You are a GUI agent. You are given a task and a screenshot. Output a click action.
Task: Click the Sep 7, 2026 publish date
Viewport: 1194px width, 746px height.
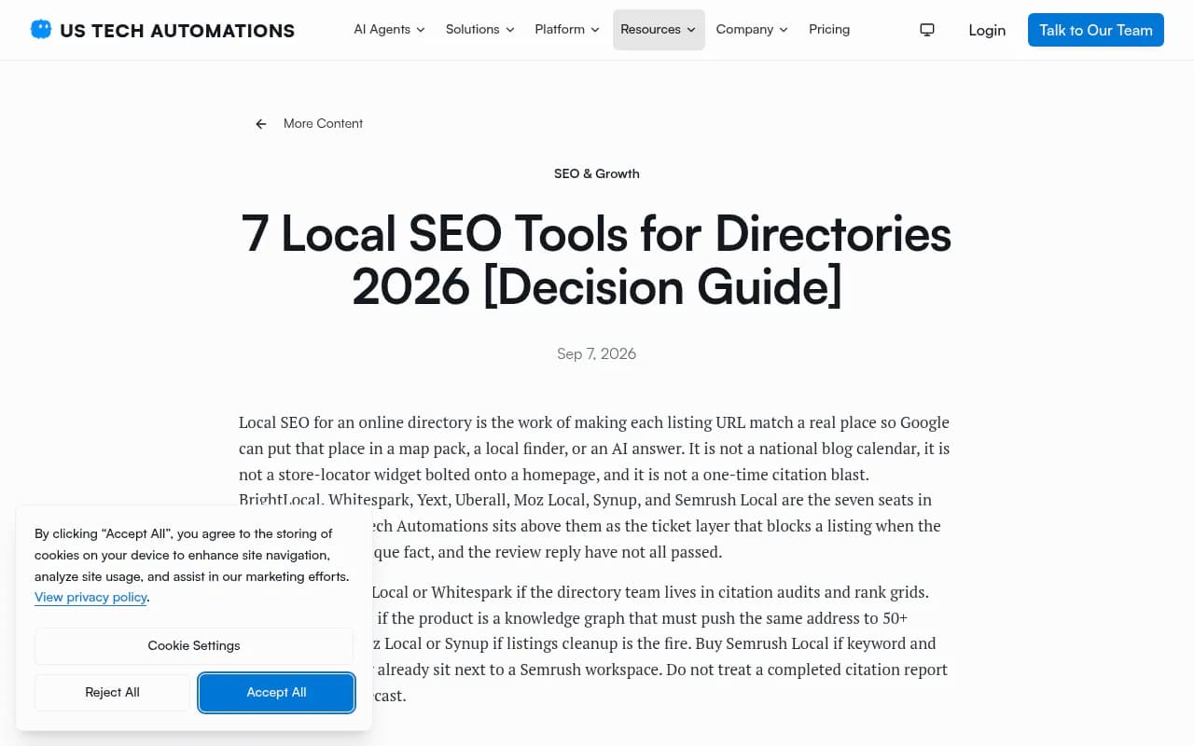[597, 354]
